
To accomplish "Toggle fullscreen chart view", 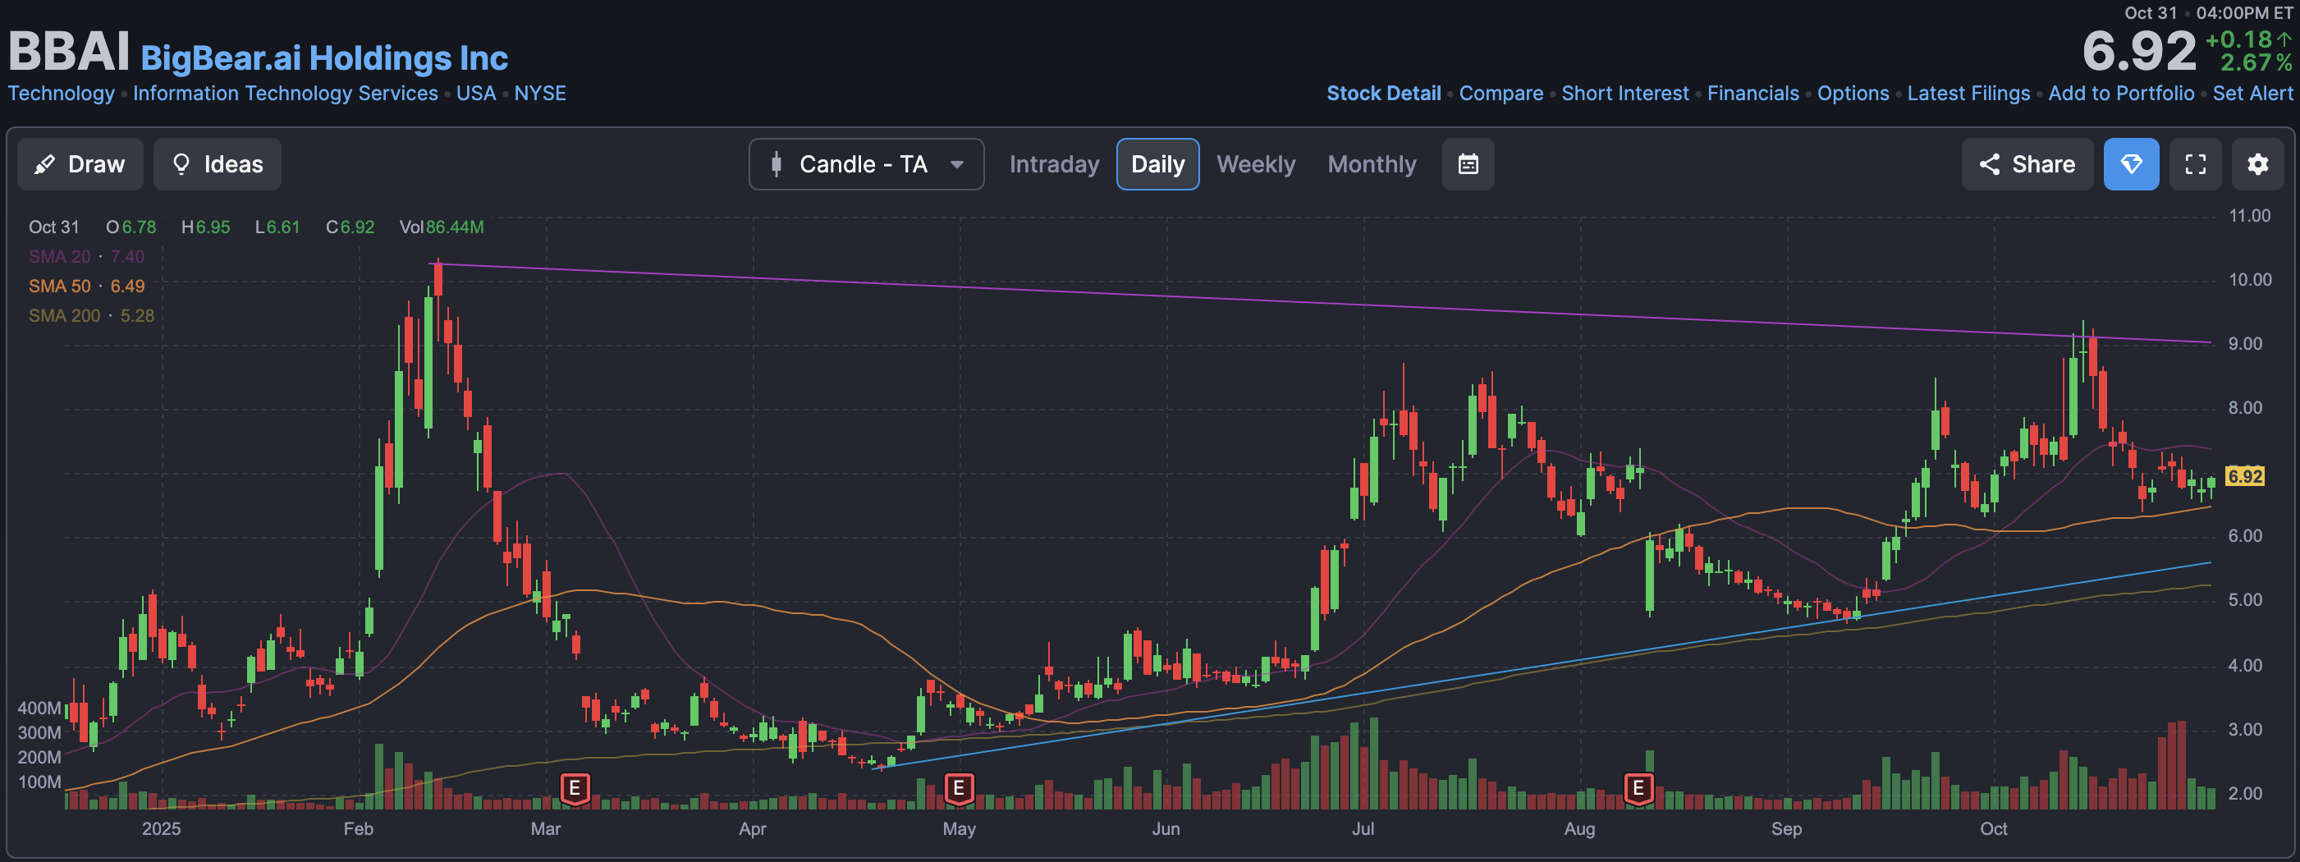I will tap(2196, 164).
